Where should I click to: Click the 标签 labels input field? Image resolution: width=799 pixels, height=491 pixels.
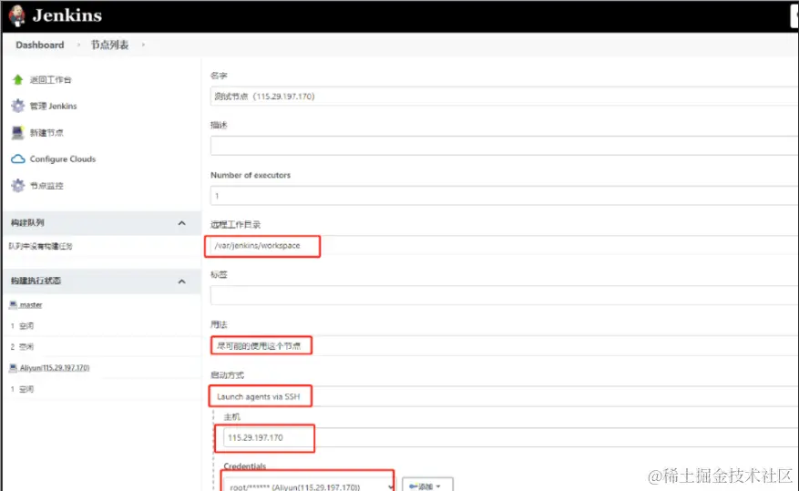[x=505, y=295]
